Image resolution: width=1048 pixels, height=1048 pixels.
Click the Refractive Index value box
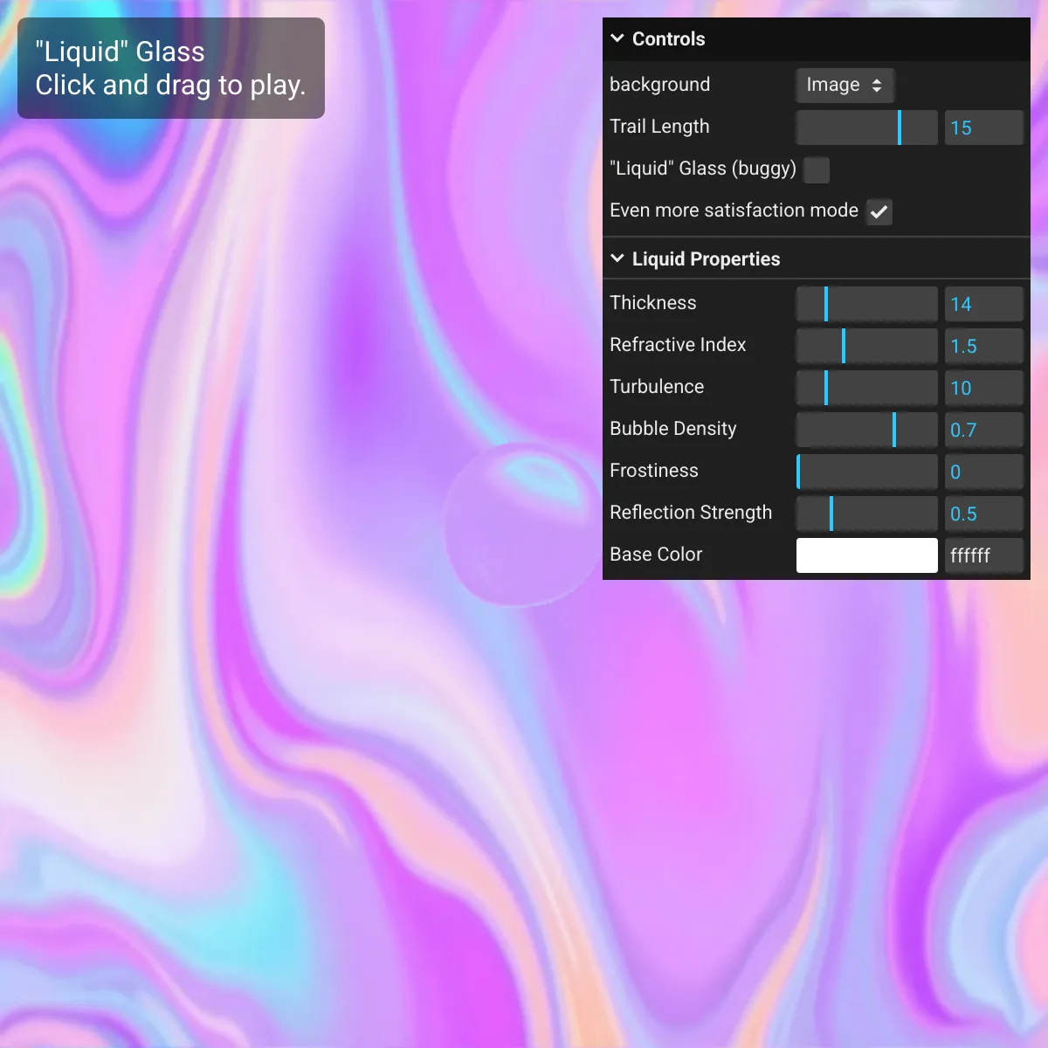(x=983, y=346)
